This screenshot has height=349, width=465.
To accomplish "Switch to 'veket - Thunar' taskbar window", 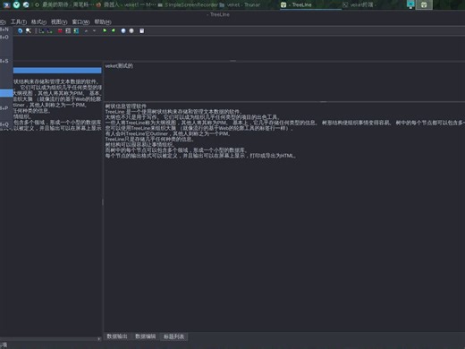I will [241, 4].
